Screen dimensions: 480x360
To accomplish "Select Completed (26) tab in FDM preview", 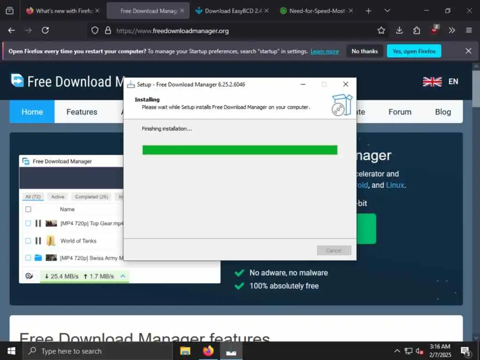I will pos(91,197).
